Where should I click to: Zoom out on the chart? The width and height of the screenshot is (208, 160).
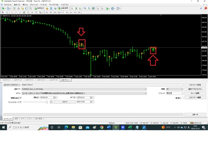click(x=89, y=8)
